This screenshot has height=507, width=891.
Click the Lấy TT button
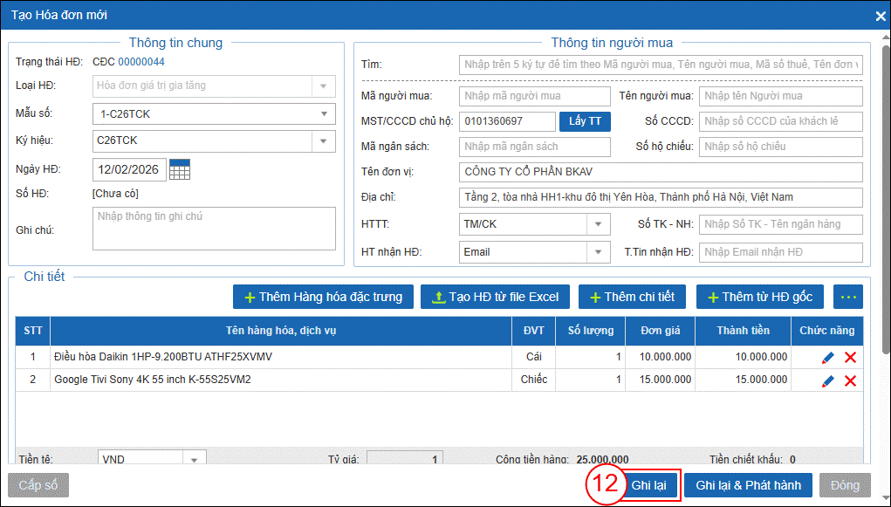point(585,121)
